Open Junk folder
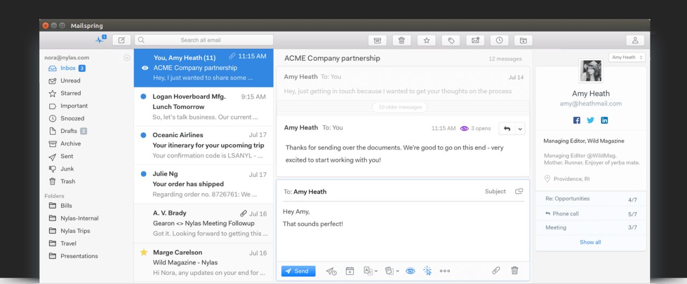The width and height of the screenshot is (687, 284). click(67, 169)
